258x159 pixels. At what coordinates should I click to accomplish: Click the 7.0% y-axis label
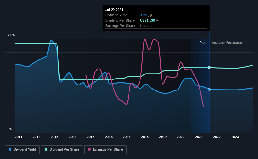coord(11,35)
